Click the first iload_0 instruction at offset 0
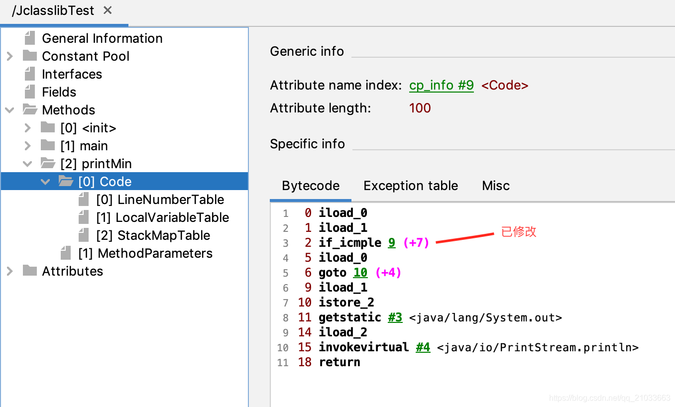The image size is (675, 407). pyautogui.click(x=343, y=213)
